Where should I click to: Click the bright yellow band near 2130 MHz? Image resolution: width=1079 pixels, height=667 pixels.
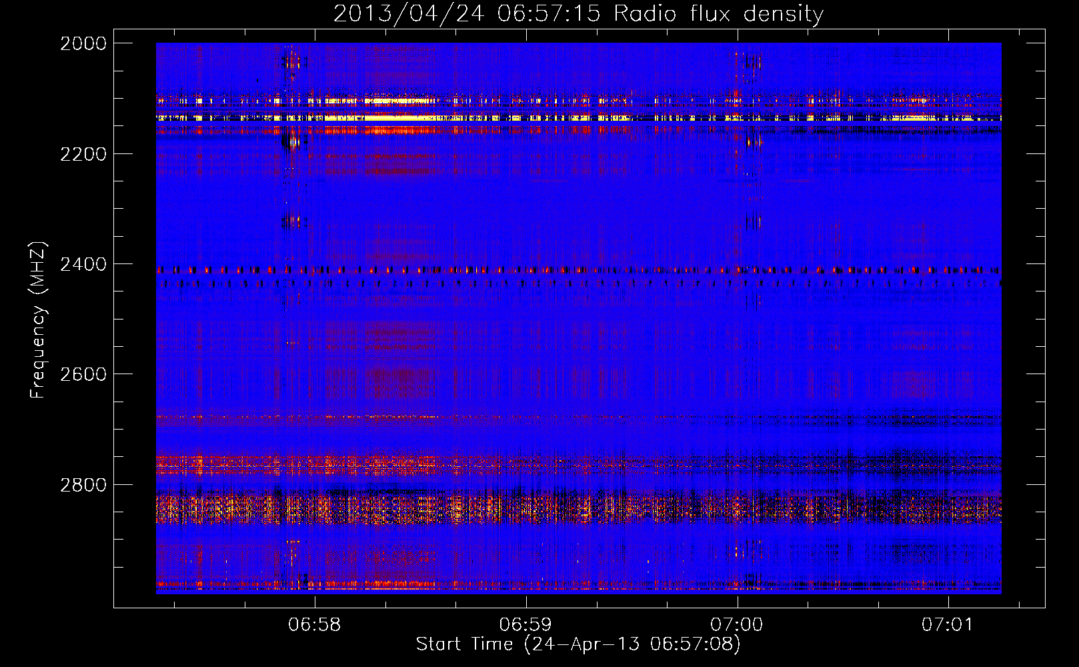(x=400, y=117)
